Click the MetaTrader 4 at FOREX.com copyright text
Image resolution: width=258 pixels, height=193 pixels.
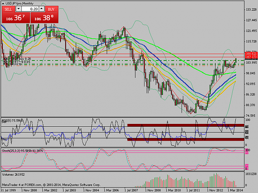coord(51,185)
